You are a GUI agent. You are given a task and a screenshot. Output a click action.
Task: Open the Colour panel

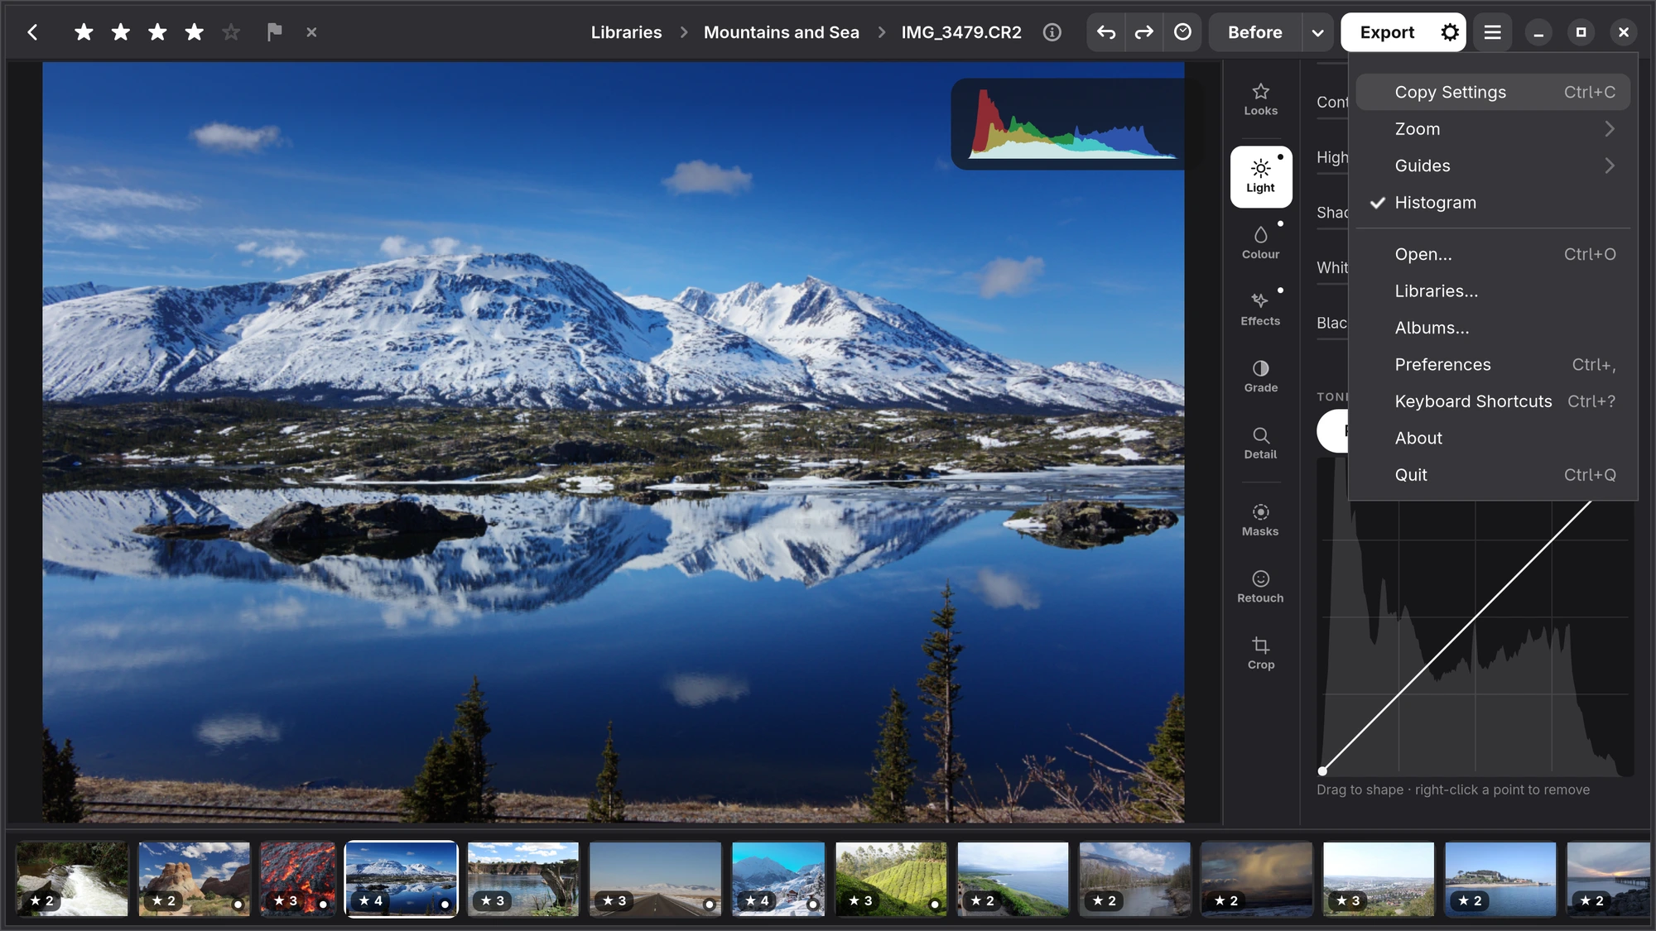pyautogui.click(x=1260, y=243)
